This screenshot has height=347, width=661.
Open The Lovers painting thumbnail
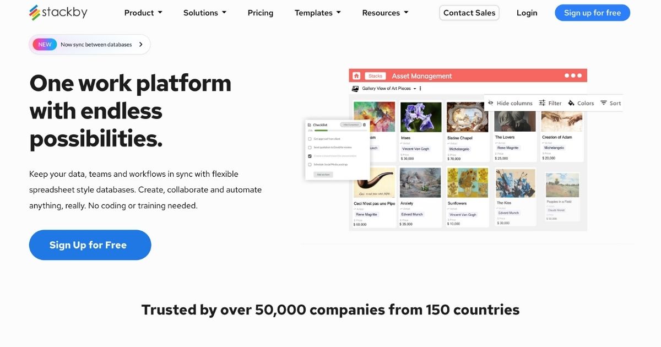(515, 121)
